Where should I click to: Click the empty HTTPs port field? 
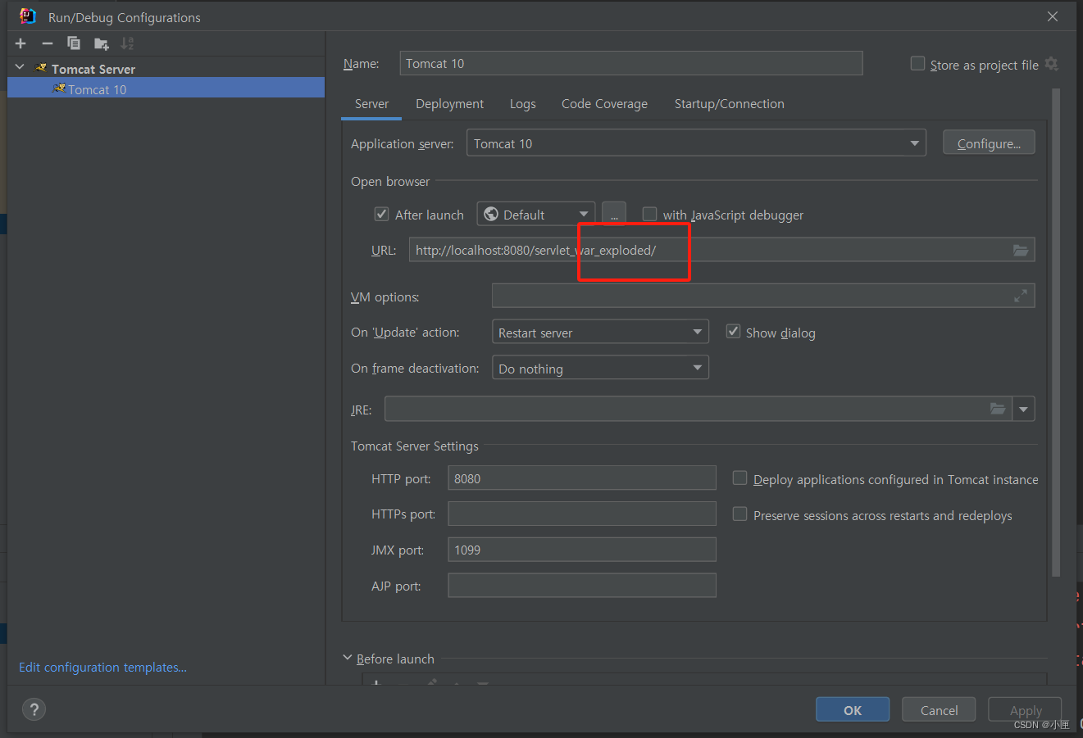582,514
